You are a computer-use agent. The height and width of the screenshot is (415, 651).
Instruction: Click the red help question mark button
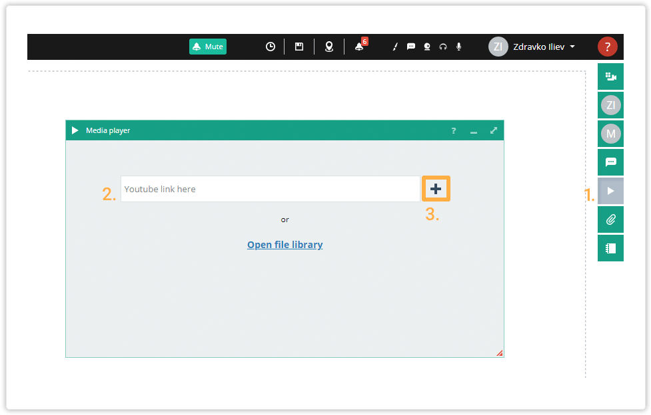[x=607, y=47]
